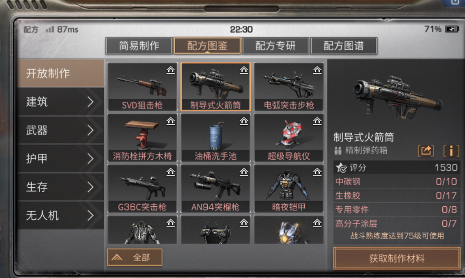Expand the 护甲 category
This screenshot has height=278, width=465.
click(x=61, y=158)
